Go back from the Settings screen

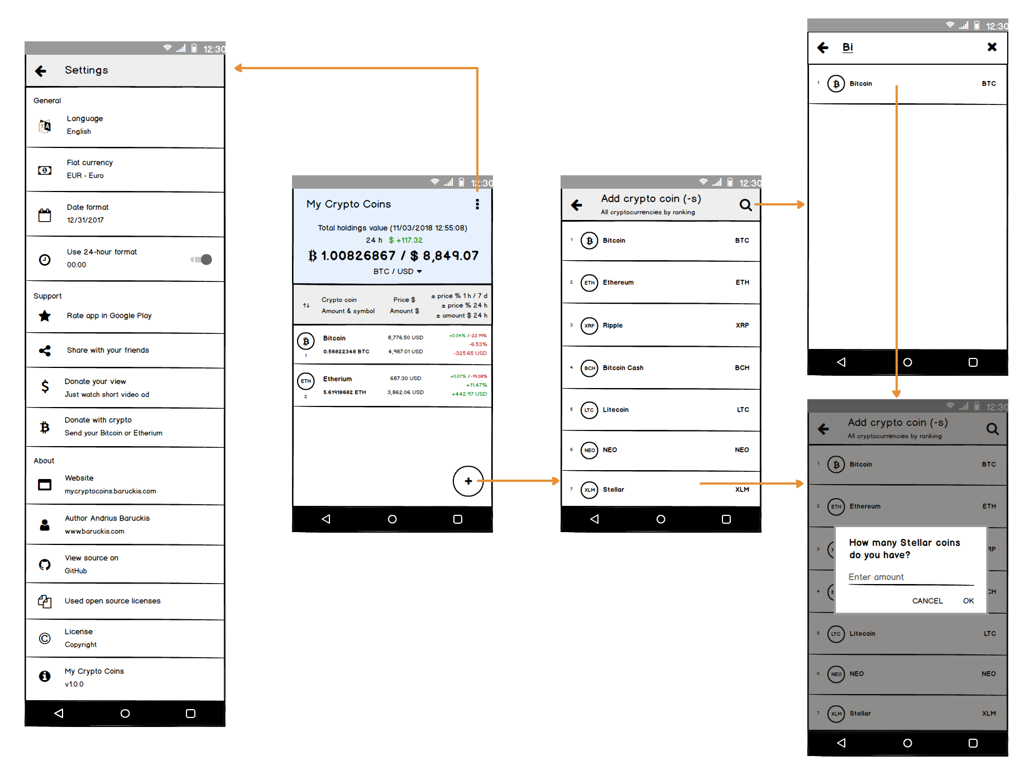[41, 71]
